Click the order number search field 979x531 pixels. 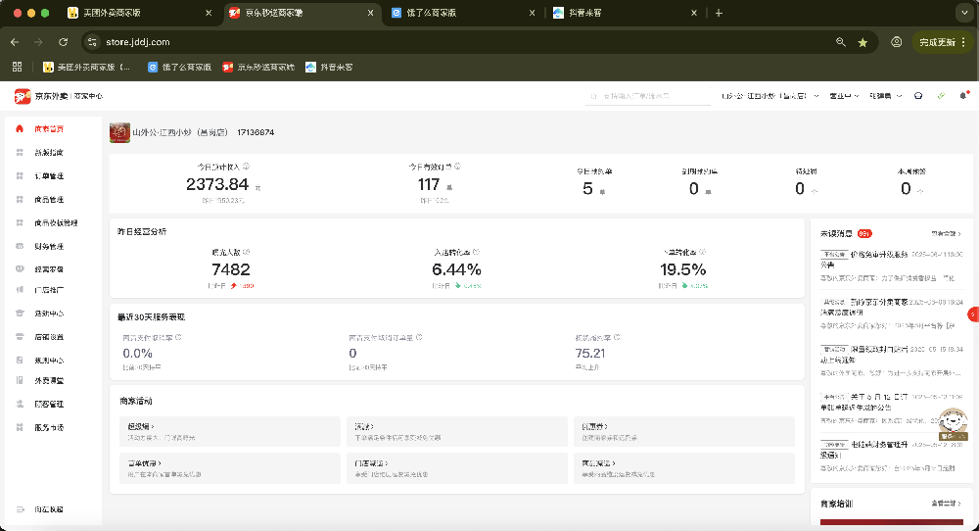pyautogui.click(x=651, y=96)
